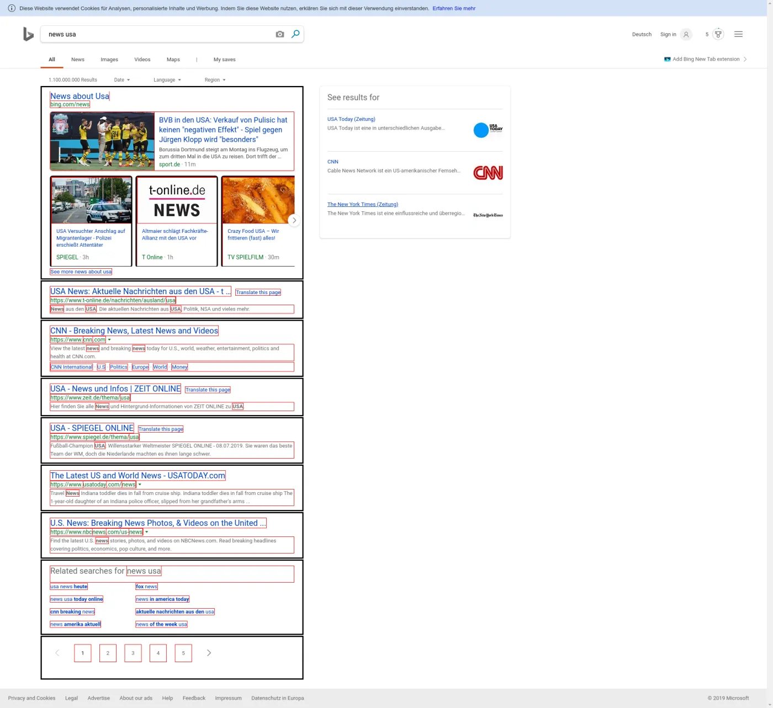Go to previous results page arrow
The height and width of the screenshot is (708, 773).
57,653
